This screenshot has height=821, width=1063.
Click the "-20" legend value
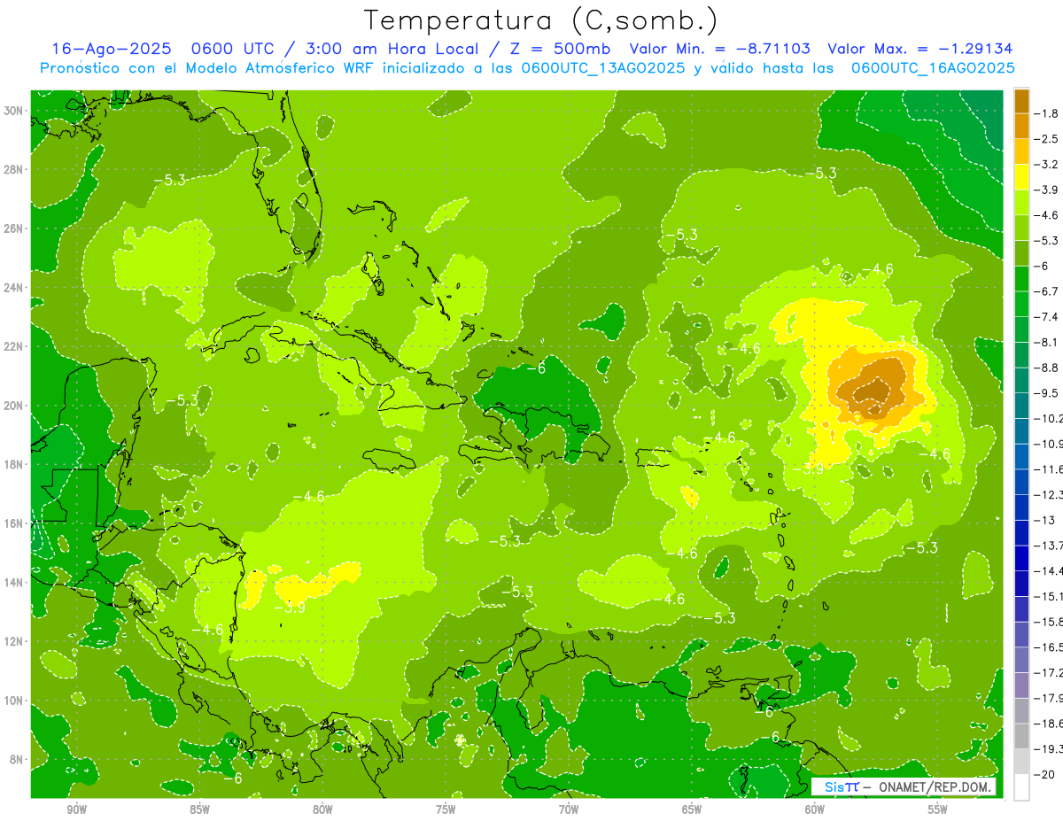[1045, 775]
